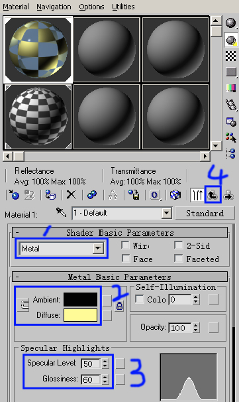Toggle Show End Result icon
239x402 pixels.
pos(197,195)
